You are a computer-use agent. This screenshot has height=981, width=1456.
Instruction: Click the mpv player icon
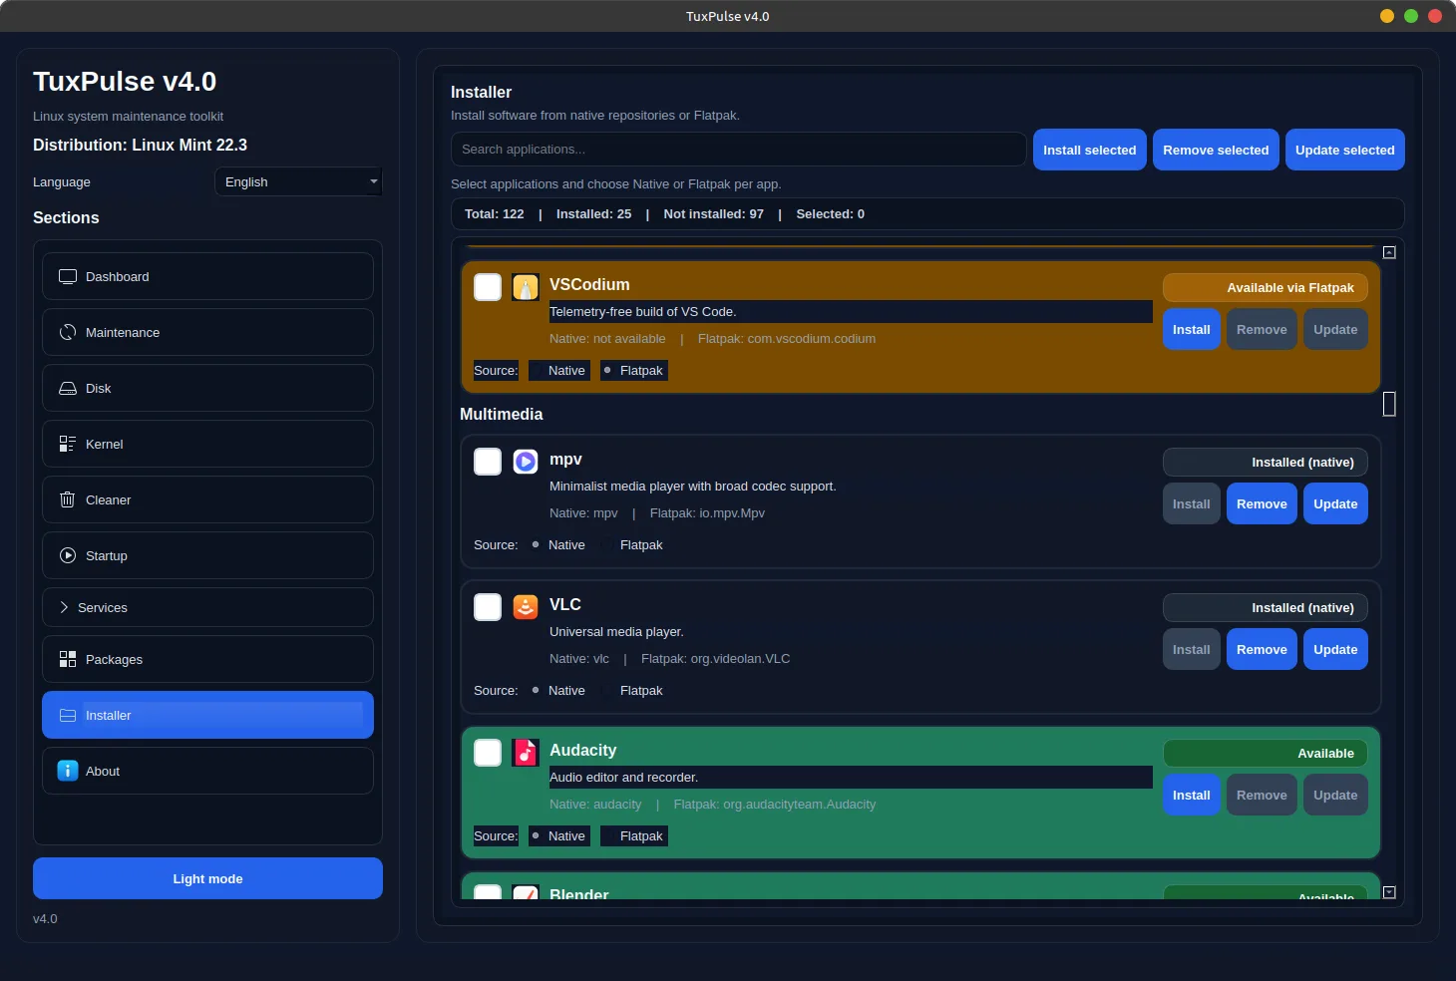coord(526,462)
